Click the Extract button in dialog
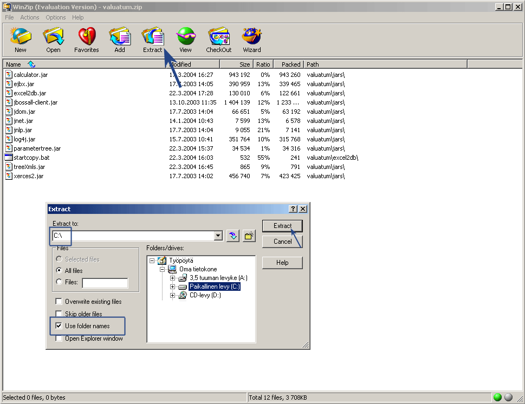The height and width of the screenshot is (404, 525). click(282, 226)
